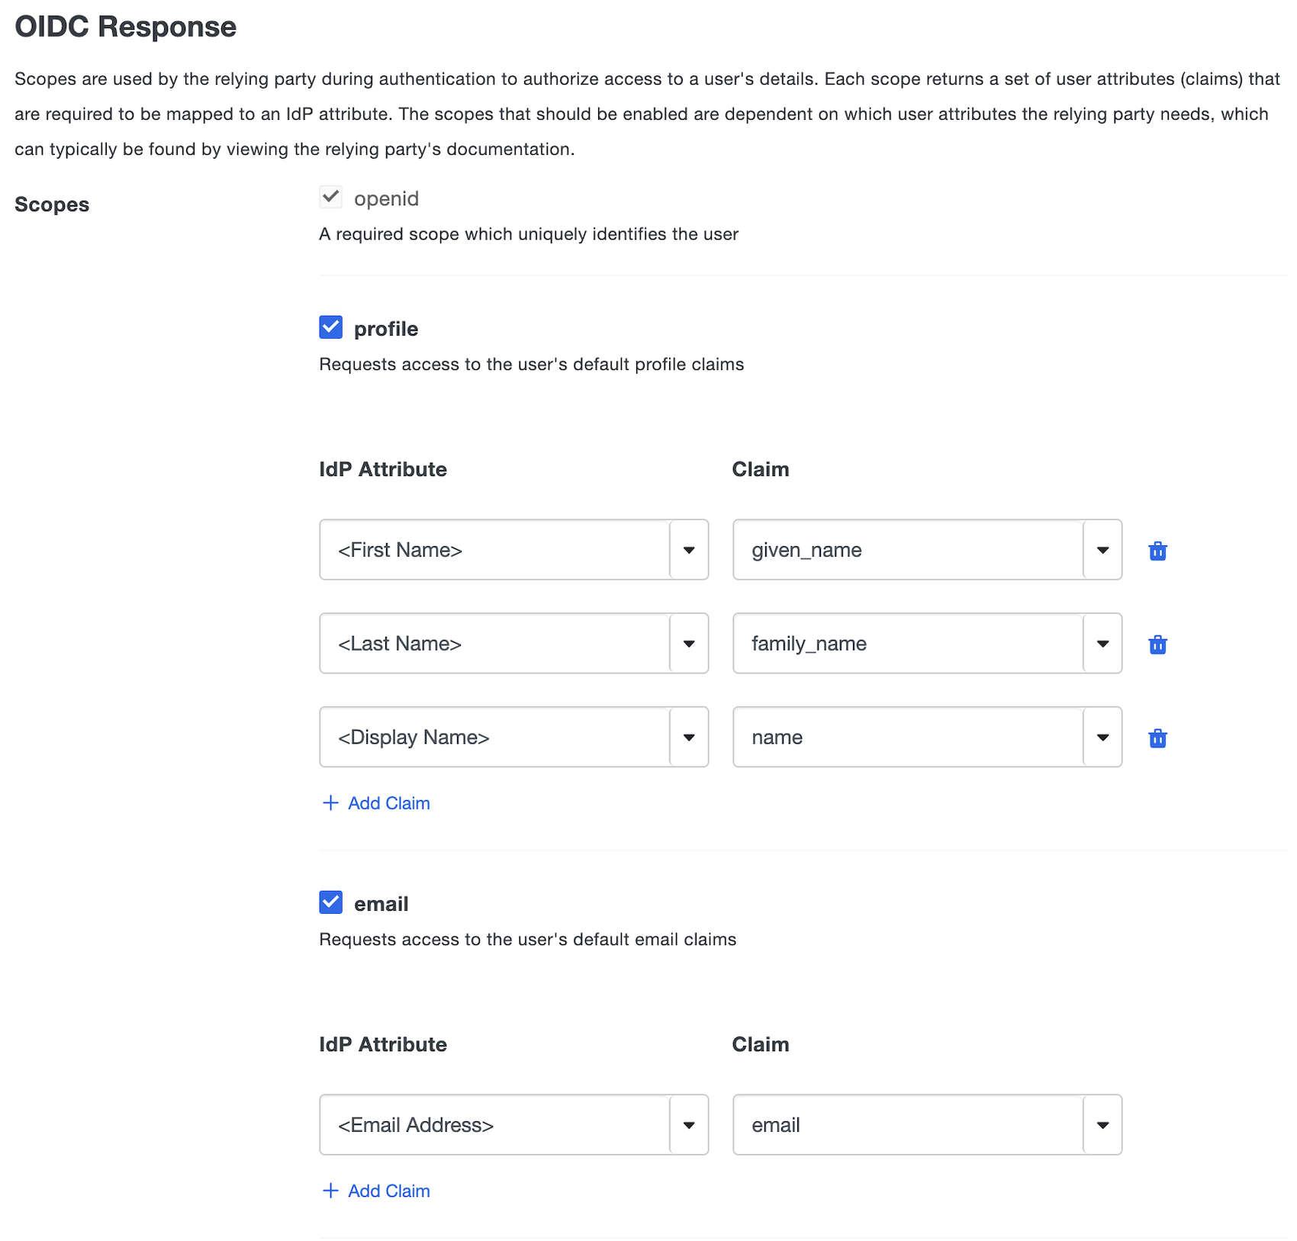Remove the name claim row via trash icon

tap(1158, 738)
